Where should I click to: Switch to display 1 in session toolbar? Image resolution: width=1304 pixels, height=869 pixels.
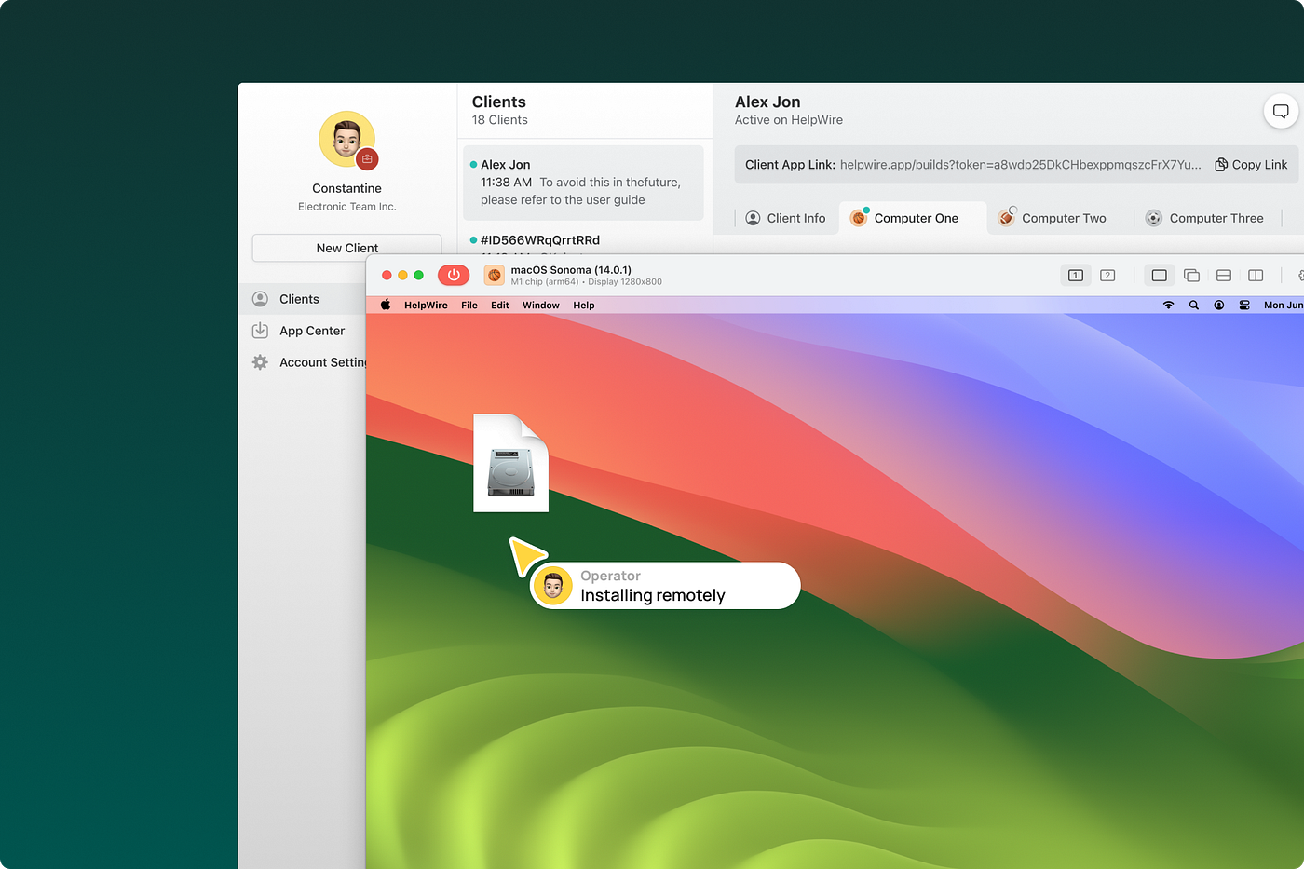(1076, 275)
